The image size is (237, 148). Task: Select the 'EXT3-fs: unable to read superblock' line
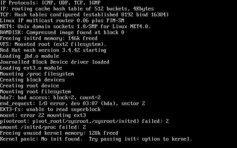(50, 110)
